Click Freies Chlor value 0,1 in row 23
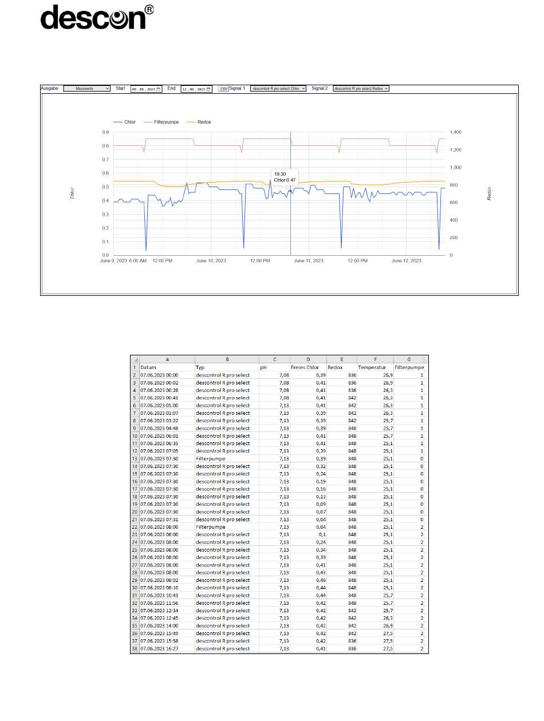This screenshot has width=544, height=721. [308, 534]
